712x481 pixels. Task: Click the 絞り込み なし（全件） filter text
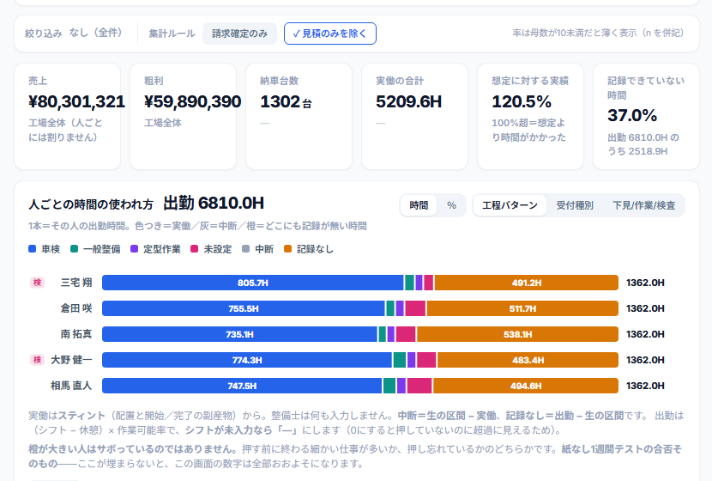tap(74, 33)
